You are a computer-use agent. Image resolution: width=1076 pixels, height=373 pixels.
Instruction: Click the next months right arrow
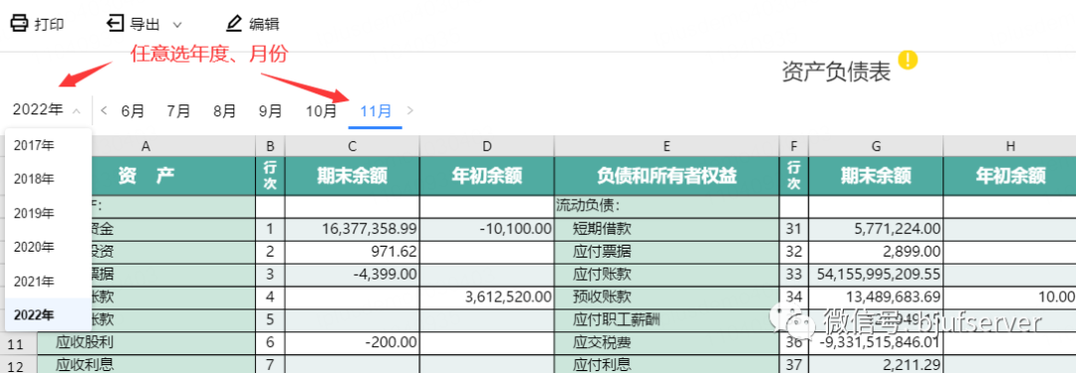tap(410, 110)
